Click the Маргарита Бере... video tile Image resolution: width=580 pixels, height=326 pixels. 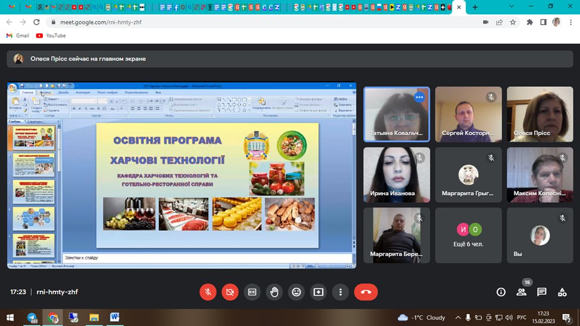397,235
